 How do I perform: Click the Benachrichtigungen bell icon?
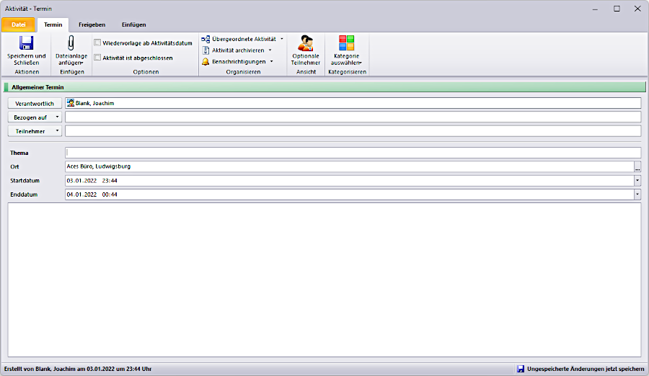point(206,62)
